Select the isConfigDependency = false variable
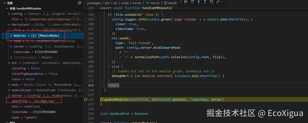Screen dimensions: 308x123 click(x=35, y=74)
